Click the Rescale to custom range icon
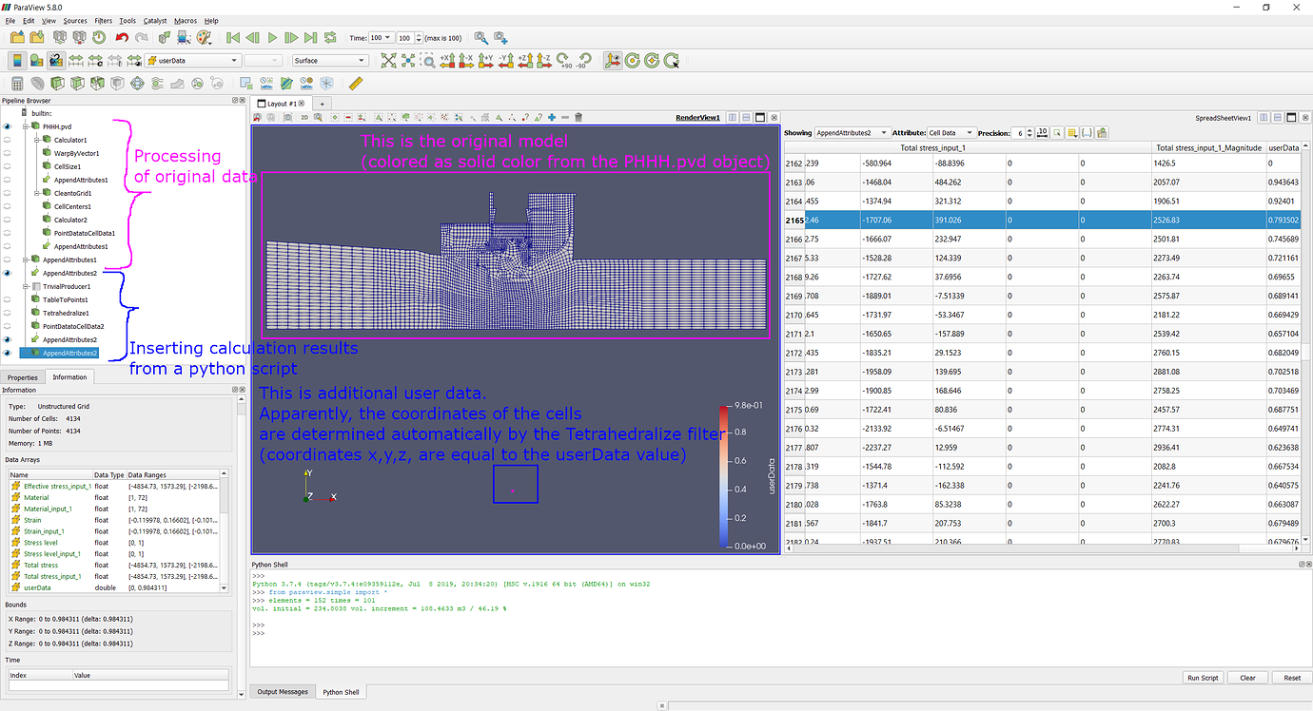 click(x=95, y=61)
